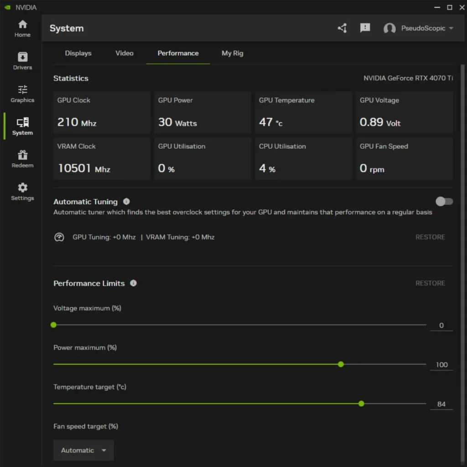Image resolution: width=467 pixels, height=467 pixels.
Task: Close the NVIDIA app window
Action: click(462, 7)
